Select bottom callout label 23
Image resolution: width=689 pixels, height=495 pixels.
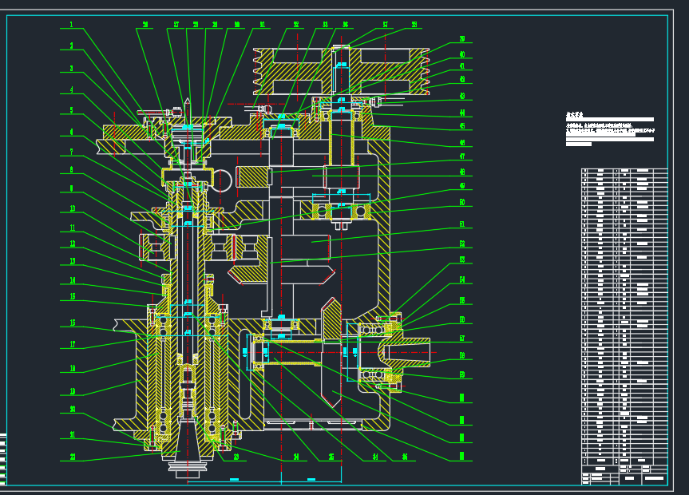(x=236, y=457)
